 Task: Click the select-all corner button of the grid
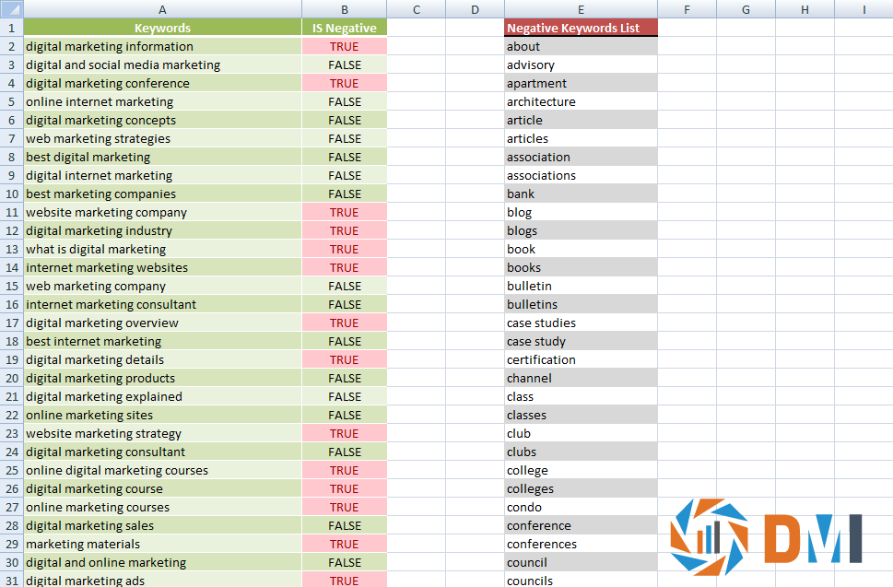click(10, 9)
